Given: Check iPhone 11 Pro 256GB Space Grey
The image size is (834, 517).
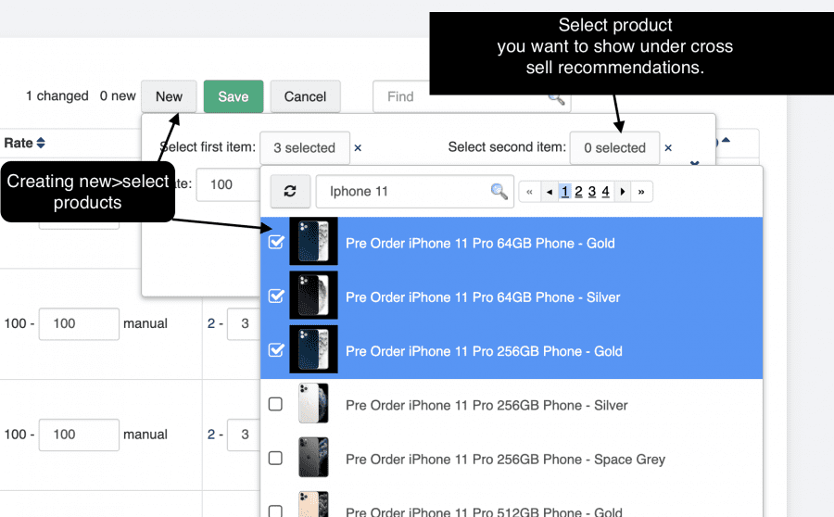Looking at the screenshot, I should (275, 459).
